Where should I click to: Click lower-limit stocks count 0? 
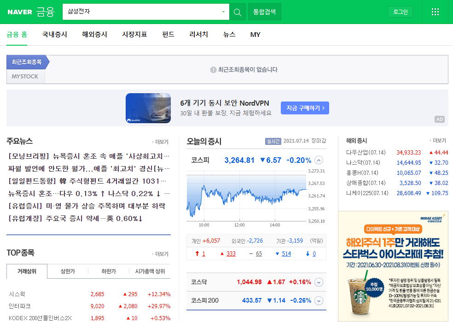tap(314, 254)
